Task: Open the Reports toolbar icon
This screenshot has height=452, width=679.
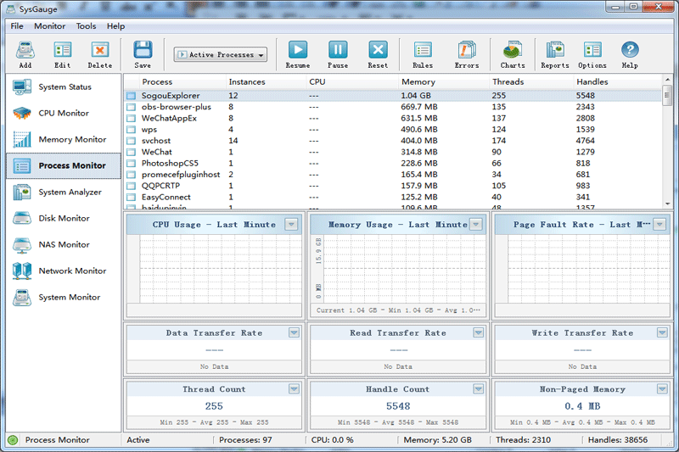Action: (x=555, y=51)
